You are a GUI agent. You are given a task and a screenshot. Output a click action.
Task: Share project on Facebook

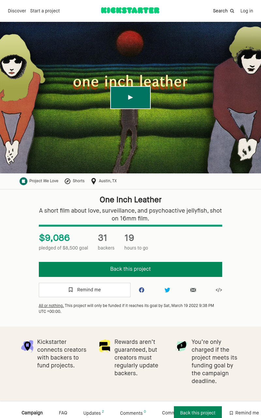tap(142, 290)
